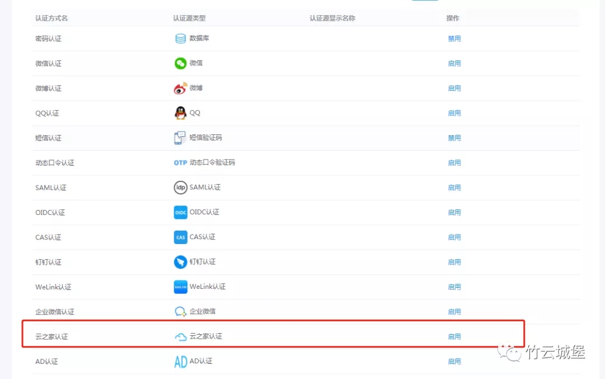Enable QQ认证 via 启用 link
This screenshot has height=379, width=605.
coord(454,113)
